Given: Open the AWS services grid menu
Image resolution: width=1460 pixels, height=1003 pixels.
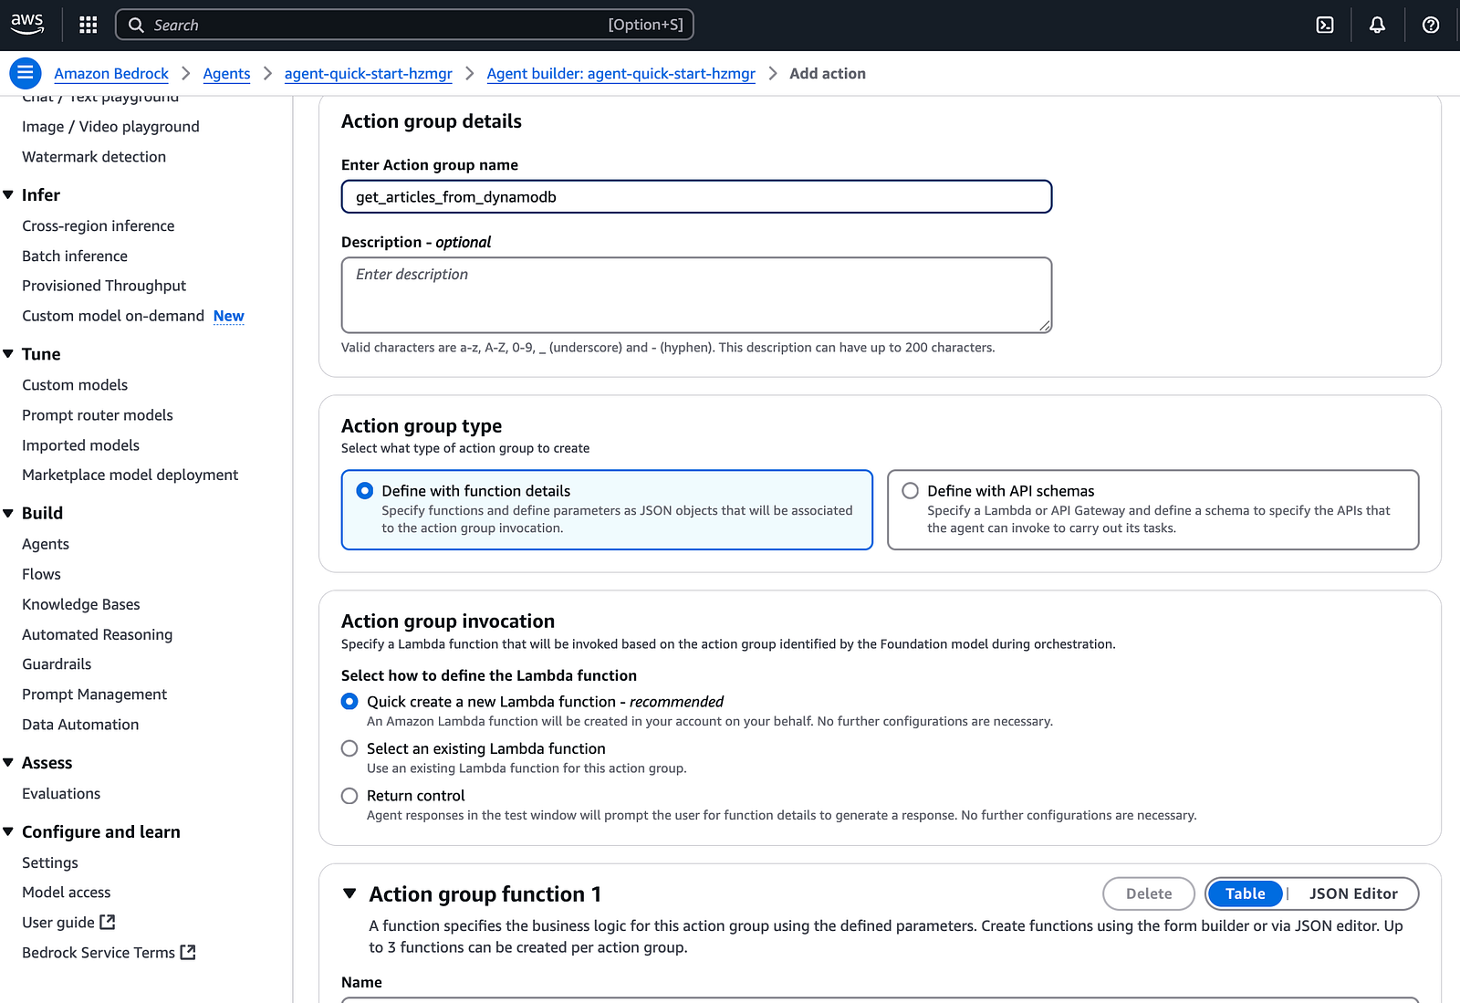Looking at the screenshot, I should [89, 25].
